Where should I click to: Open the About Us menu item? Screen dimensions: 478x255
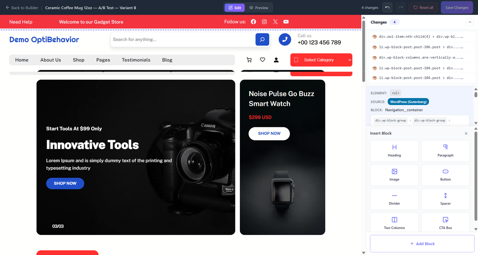point(51,60)
